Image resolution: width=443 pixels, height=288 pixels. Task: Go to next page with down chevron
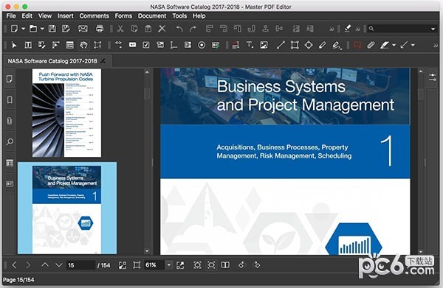[59, 265]
